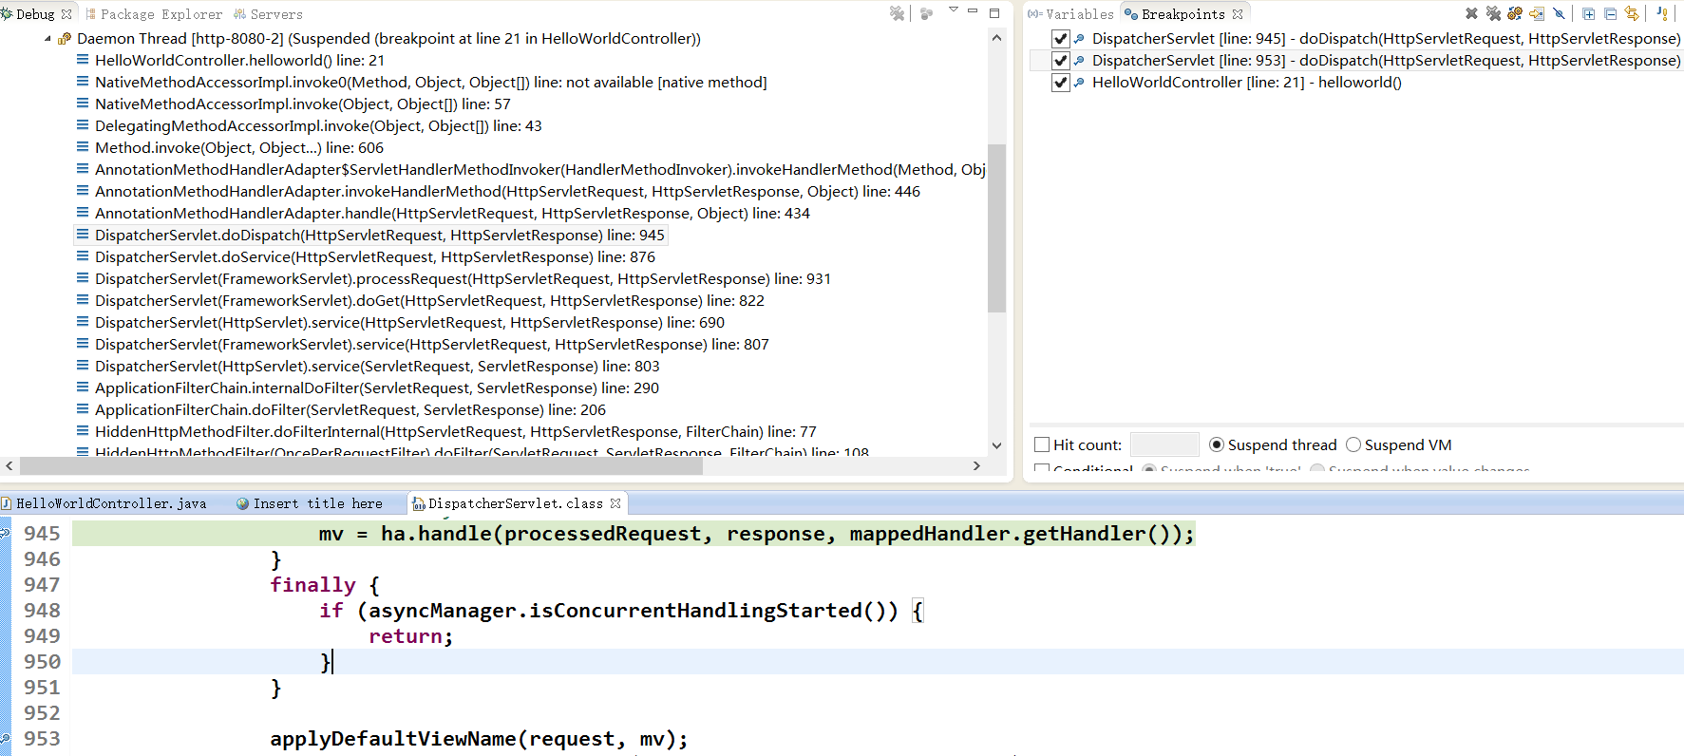Close the Debug view tab X
Image resolution: width=1684 pixels, height=756 pixels.
66,14
